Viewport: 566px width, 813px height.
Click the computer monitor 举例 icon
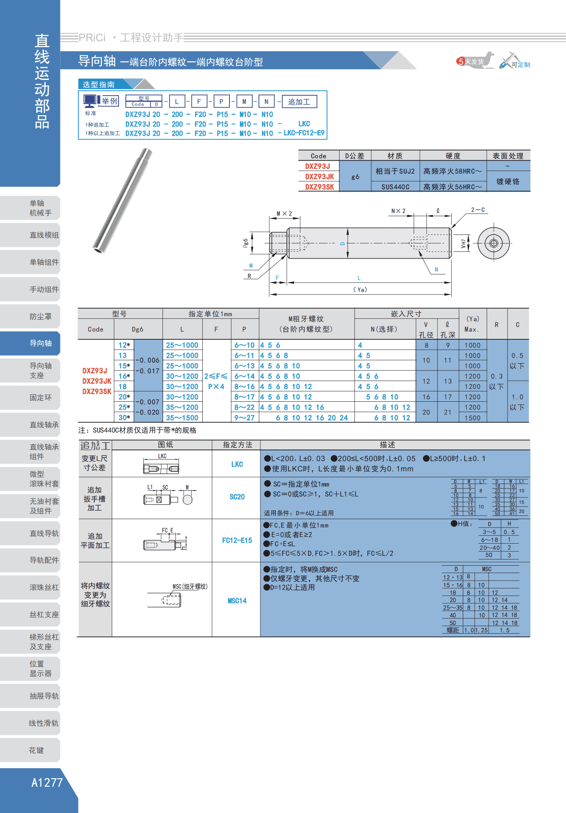[101, 101]
